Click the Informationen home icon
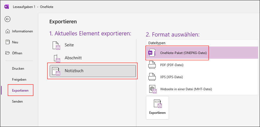Viewport: 260px width, 127px height. click(8, 31)
